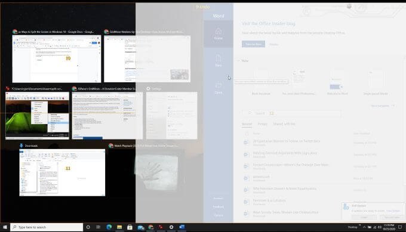
Task: Collapse the New section chevron in Word
Action: pos(238,61)
